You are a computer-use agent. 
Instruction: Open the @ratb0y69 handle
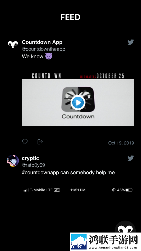(33, 165)
